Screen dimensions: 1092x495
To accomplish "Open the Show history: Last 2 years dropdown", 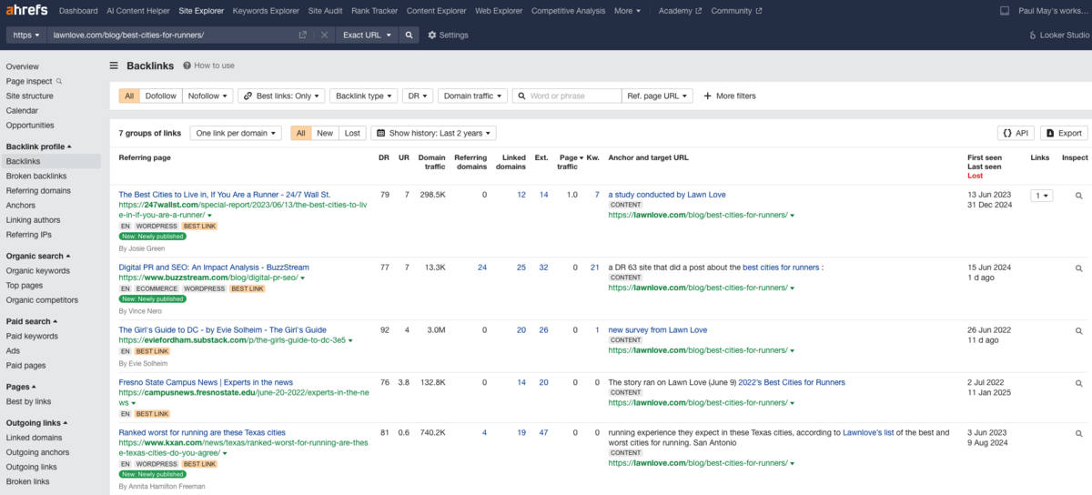I will click(x=433, y=133).
